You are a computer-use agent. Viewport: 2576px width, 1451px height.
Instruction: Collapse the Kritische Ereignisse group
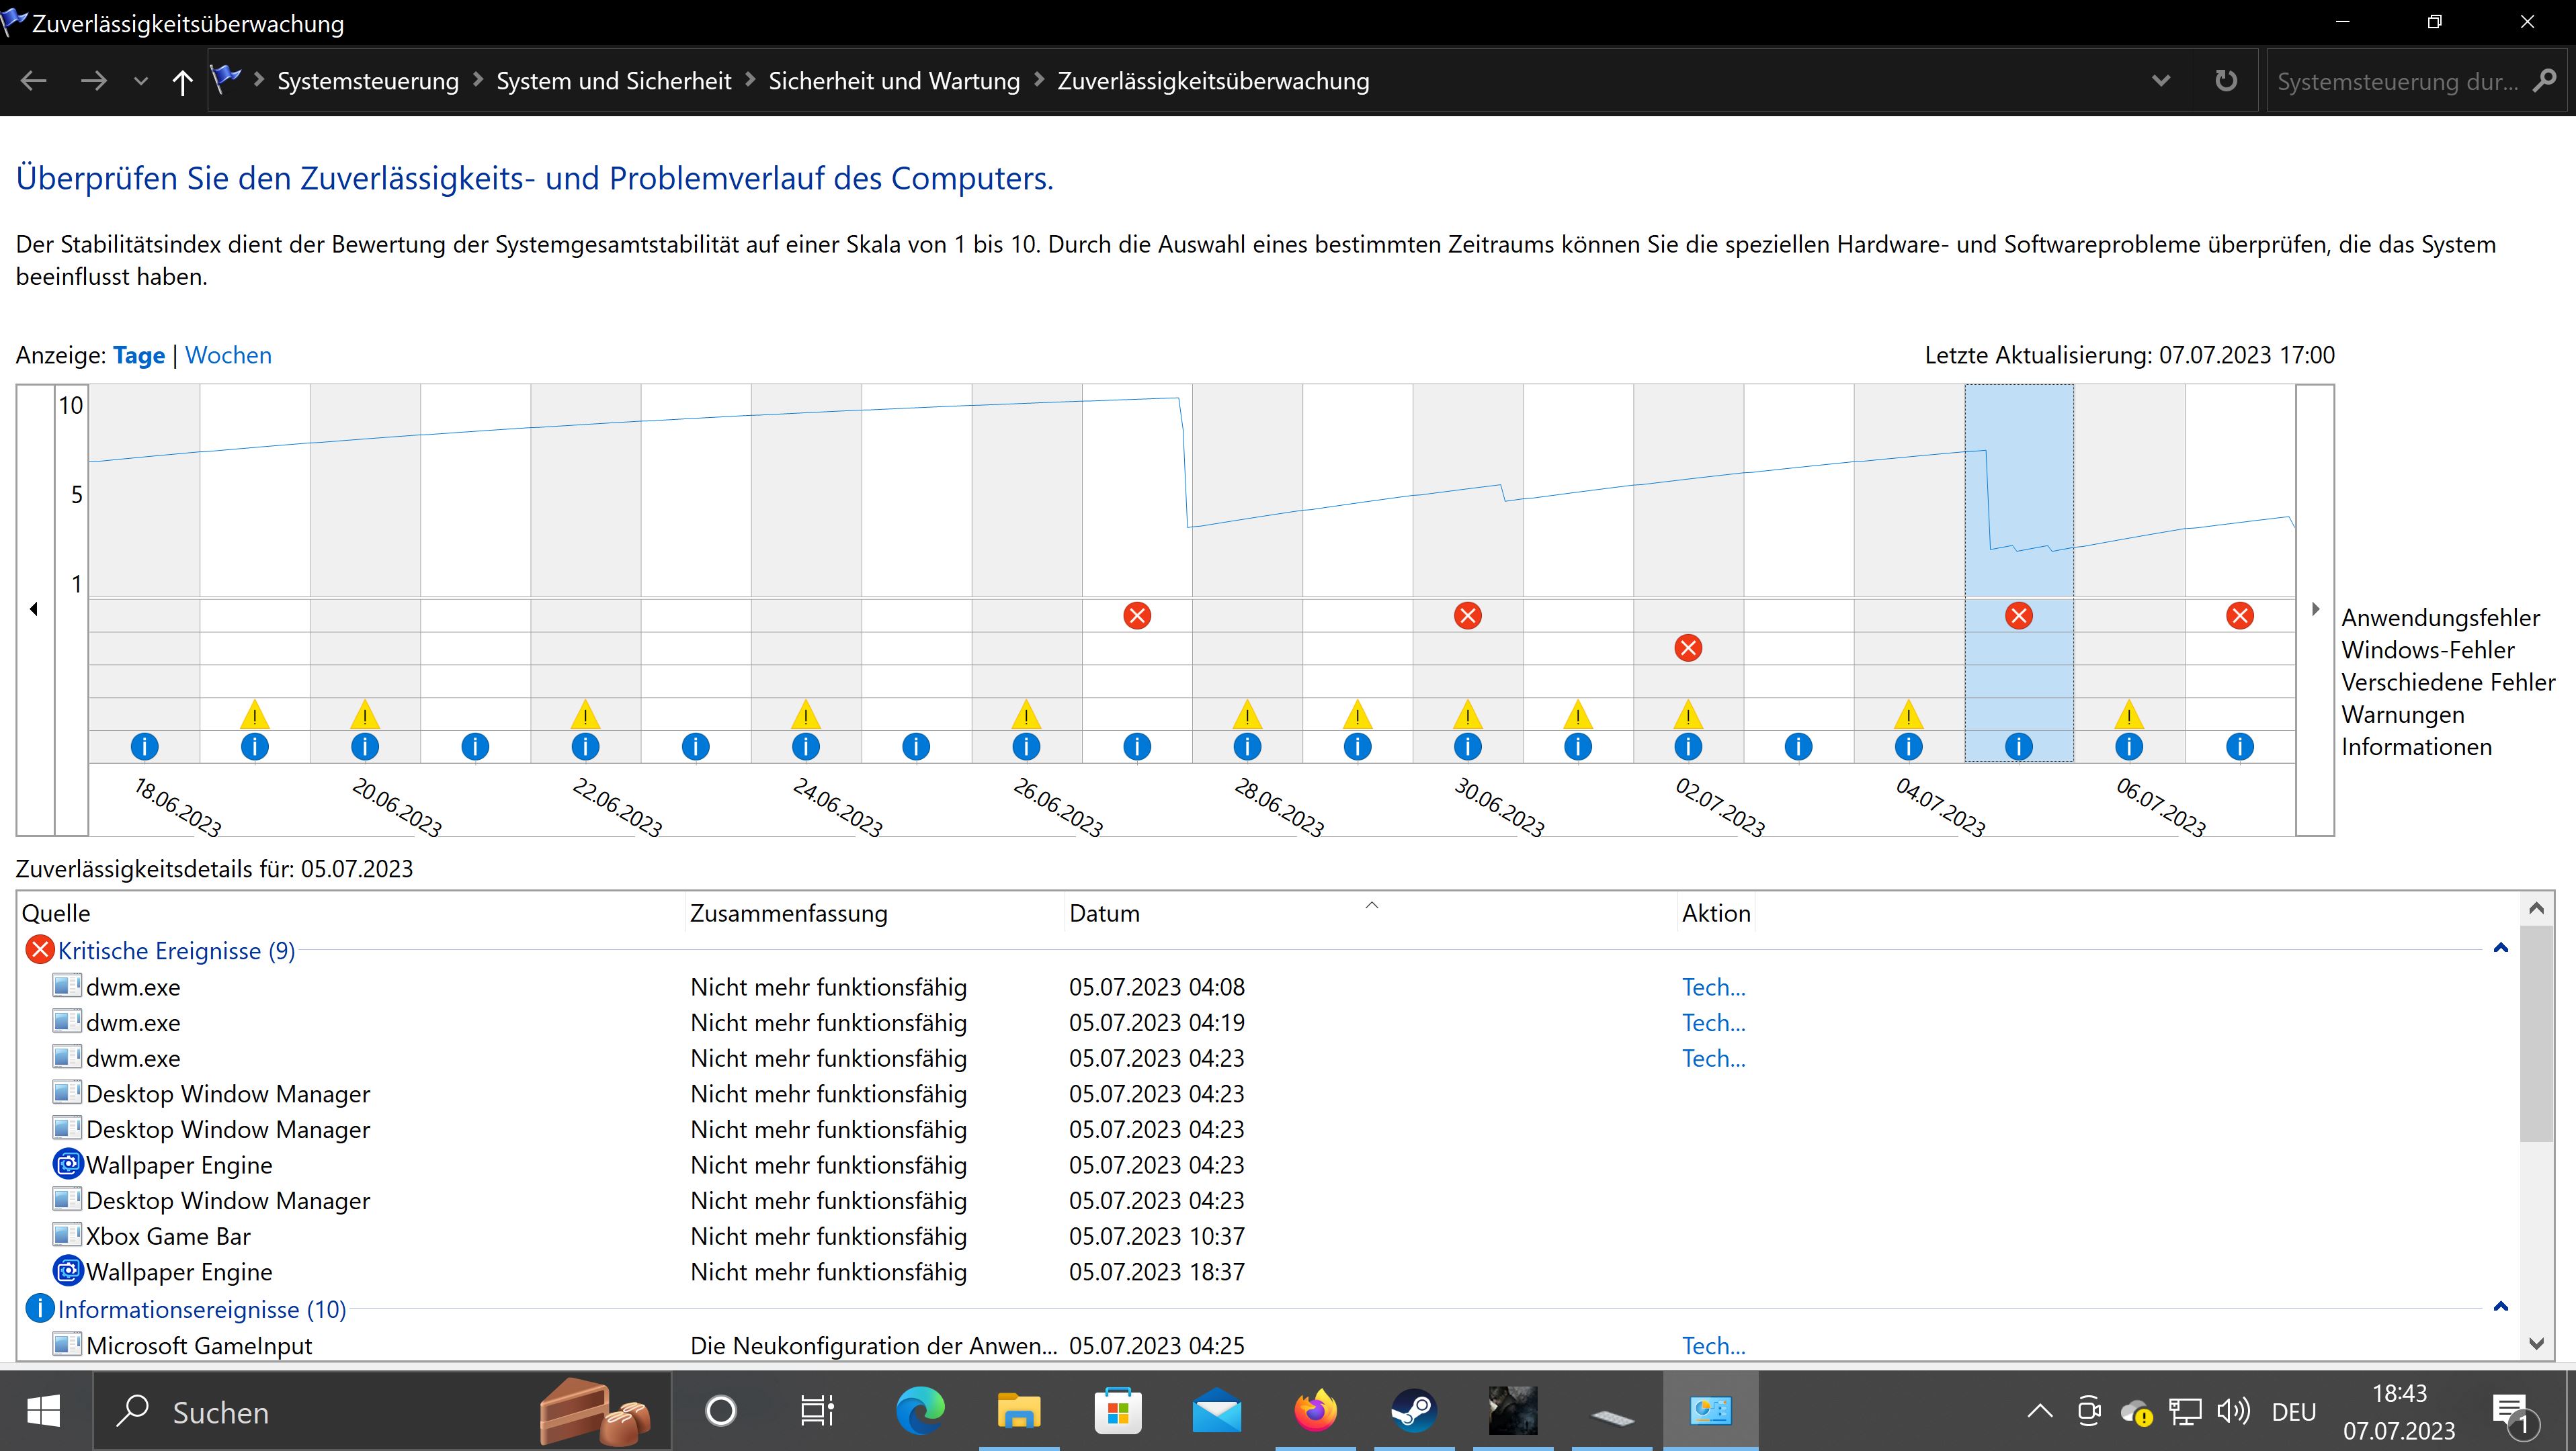click(2500, 949)
